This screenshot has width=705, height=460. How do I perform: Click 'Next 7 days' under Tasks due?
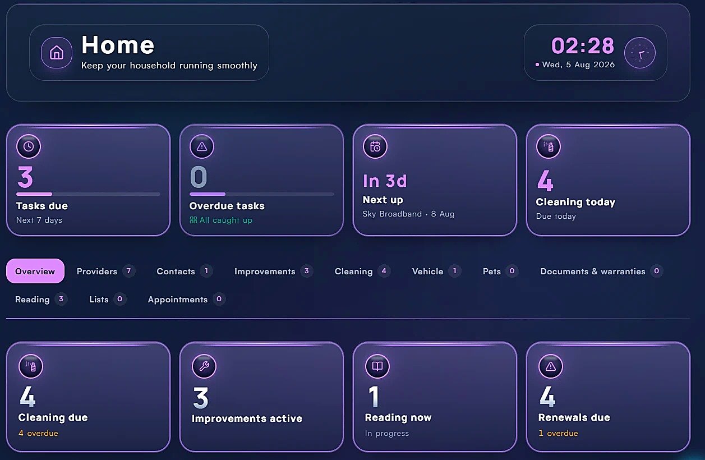[39, 220]
